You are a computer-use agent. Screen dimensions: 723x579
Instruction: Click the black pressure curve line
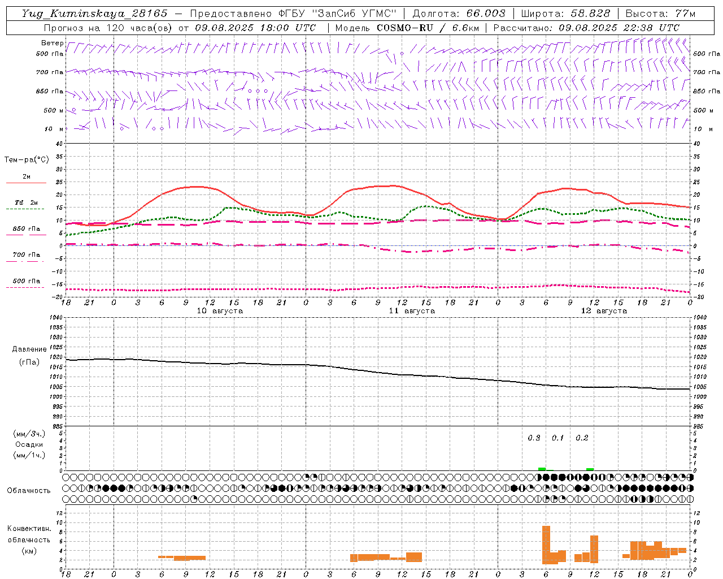(x=378, y=373)
